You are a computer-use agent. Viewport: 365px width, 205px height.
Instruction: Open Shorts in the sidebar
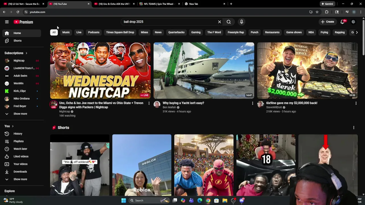(x=22, y=41)
